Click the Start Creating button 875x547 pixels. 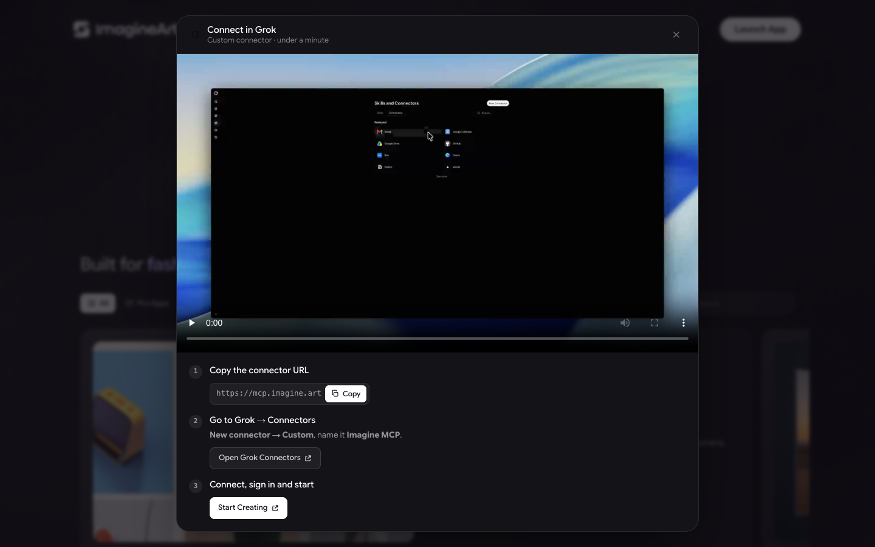[249, 508]
